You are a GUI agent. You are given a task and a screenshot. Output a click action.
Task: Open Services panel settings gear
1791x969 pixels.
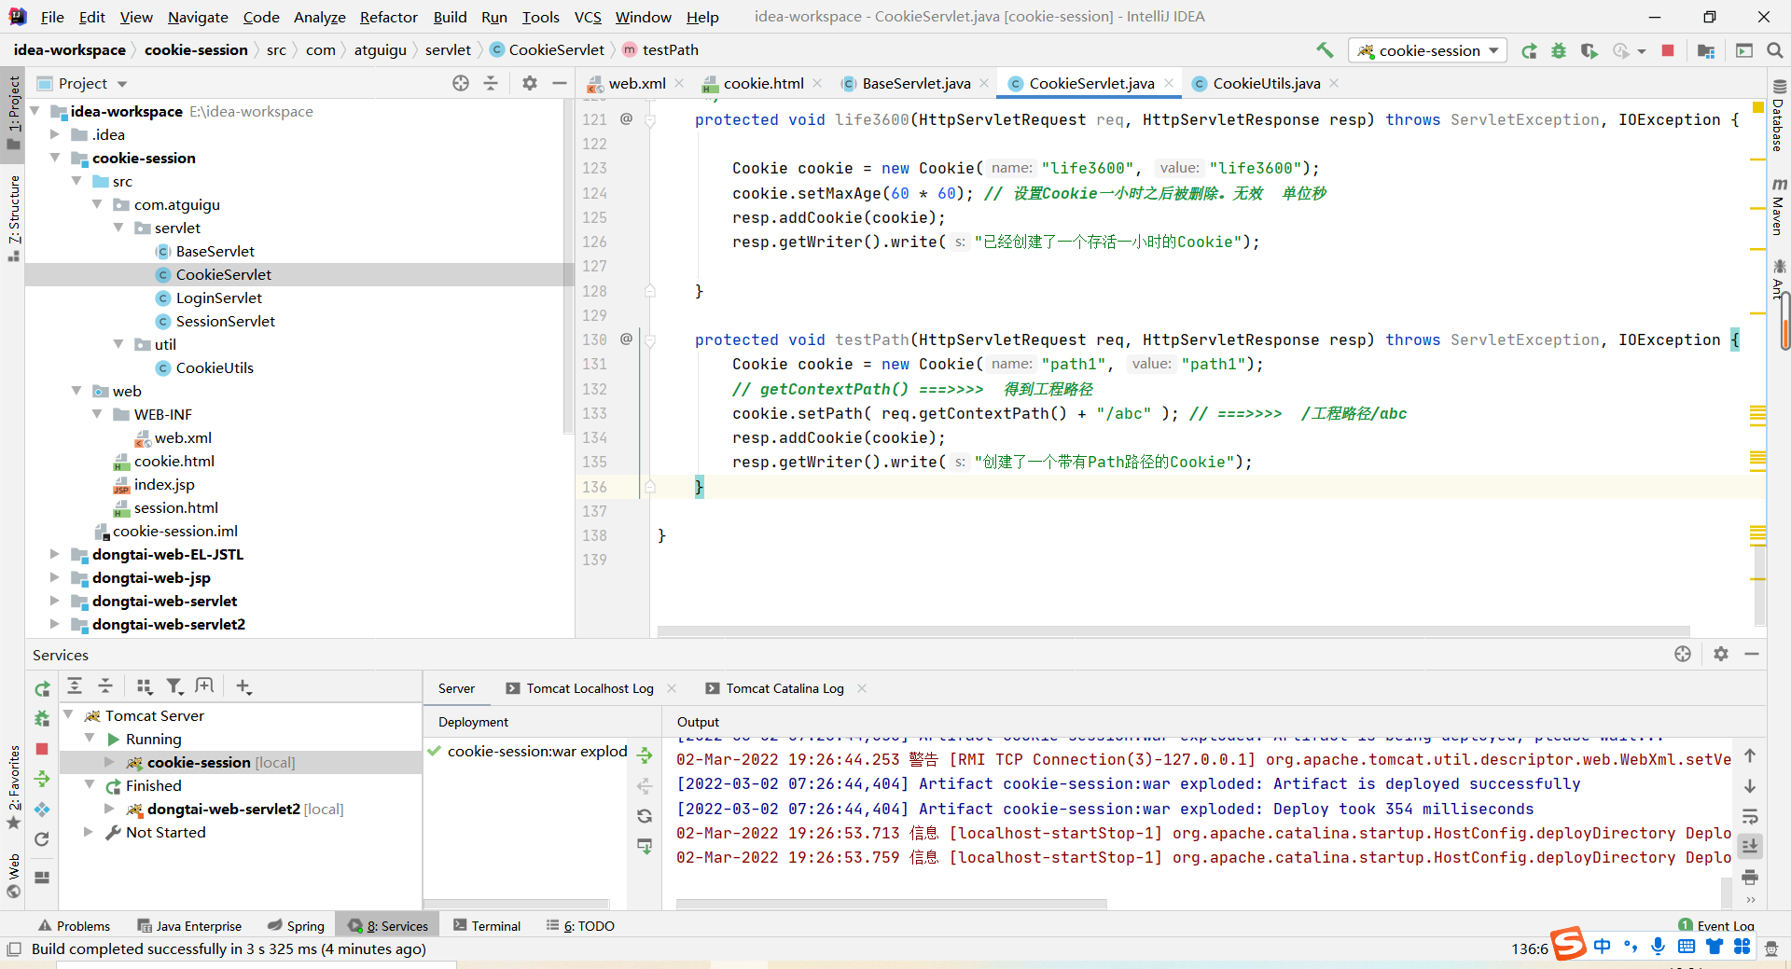pyautogui.click(x=1721, y=654)
